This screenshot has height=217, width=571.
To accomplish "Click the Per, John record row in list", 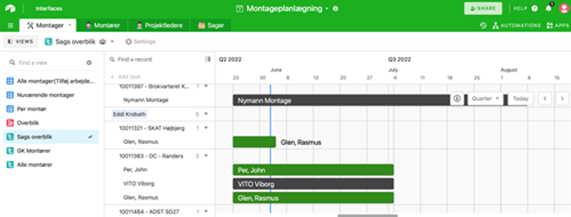I will pyautogui.click(x=159, y=169).
